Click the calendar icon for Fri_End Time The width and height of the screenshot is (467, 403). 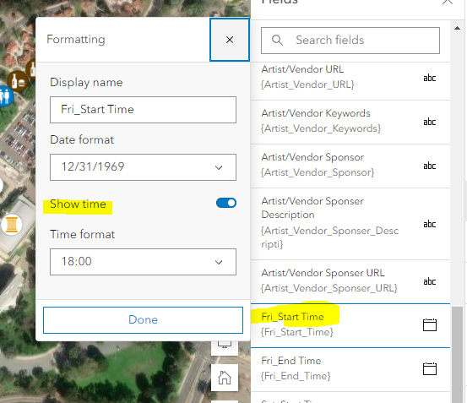point(430,368)
